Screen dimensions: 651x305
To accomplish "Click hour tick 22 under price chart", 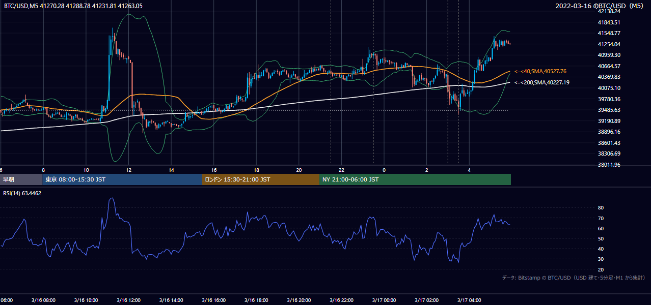I will point(341,170).
